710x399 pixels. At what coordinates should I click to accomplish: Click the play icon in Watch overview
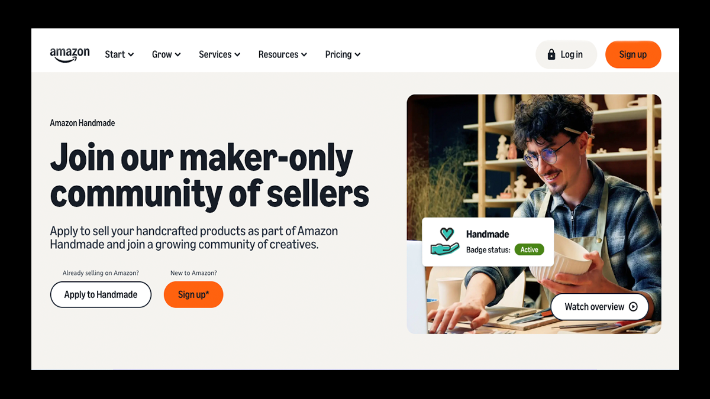633,307
